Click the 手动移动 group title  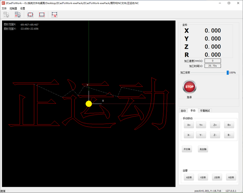[x=188, y=118]
